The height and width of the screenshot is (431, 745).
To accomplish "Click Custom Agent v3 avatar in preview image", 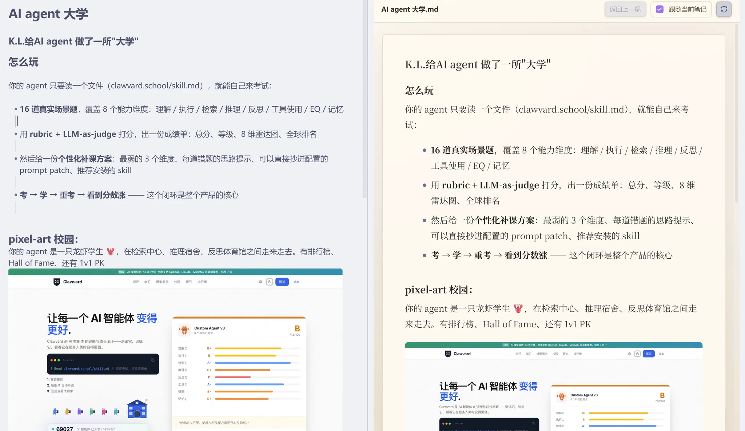I will (x=562, y=397).
